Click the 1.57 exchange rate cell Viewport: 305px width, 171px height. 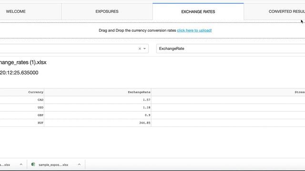[98, 100]
